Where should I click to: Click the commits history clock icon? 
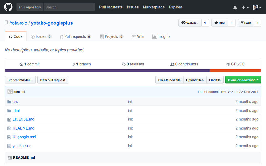pyautogui.click(x=21, y=64)
